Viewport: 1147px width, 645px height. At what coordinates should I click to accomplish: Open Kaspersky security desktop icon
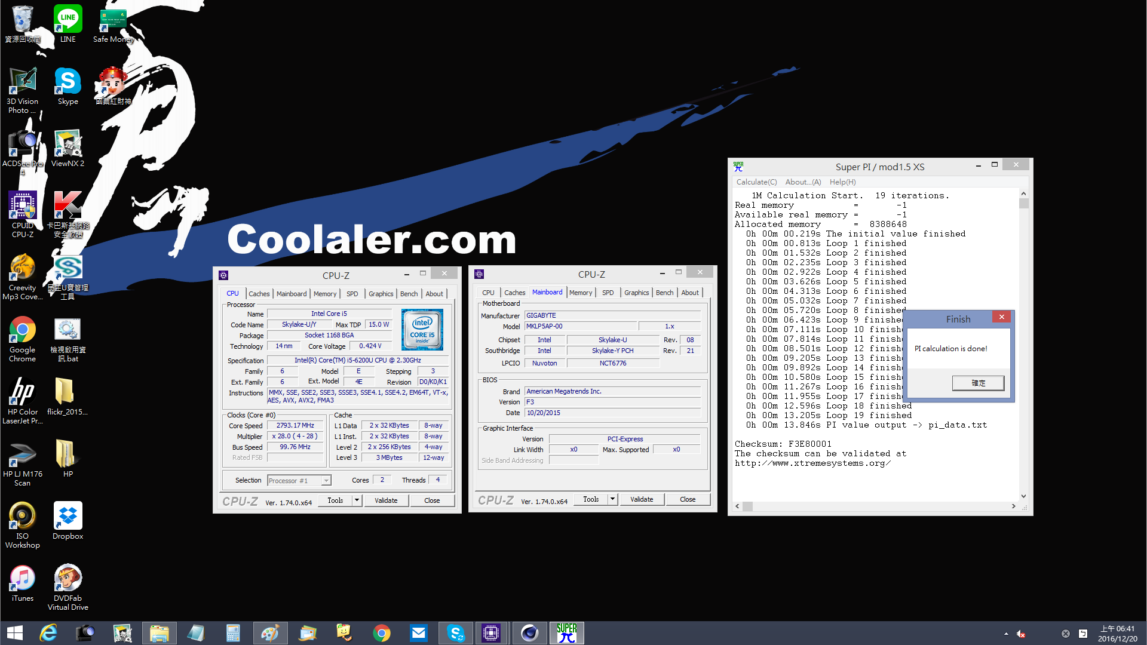(68, 214)
